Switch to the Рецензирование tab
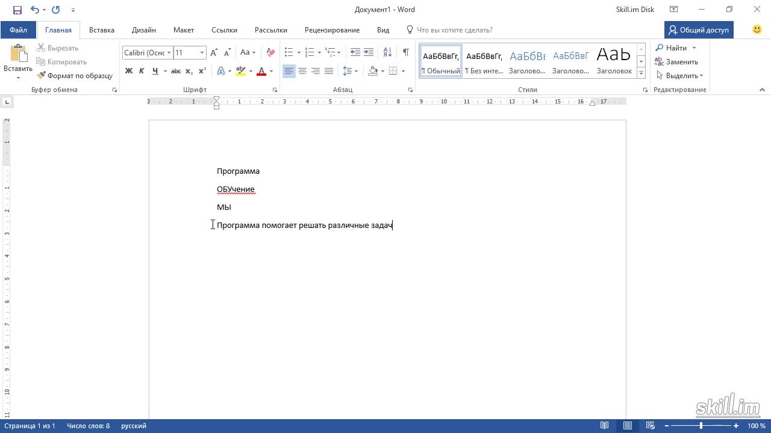 (x=332, y=30)
